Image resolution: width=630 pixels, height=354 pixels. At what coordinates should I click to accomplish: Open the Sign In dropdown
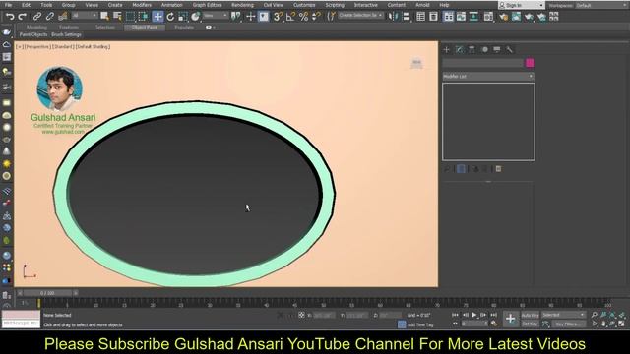coord(521,5)
